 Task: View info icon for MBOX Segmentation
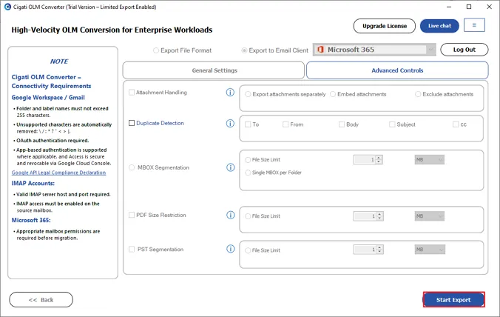[231, 167]
